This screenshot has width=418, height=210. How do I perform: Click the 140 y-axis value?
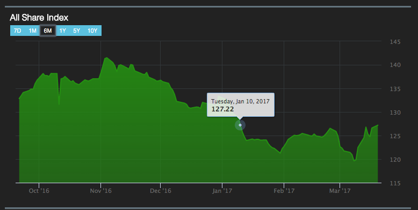(395, 65)
